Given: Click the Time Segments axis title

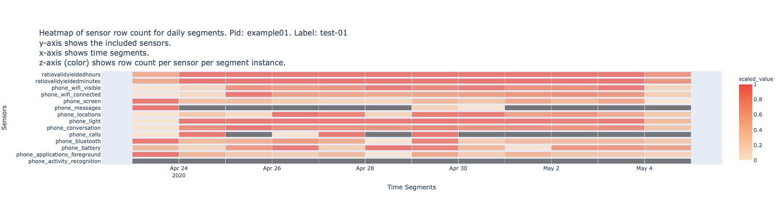Looking at the screenshot, I should (411, 187).
